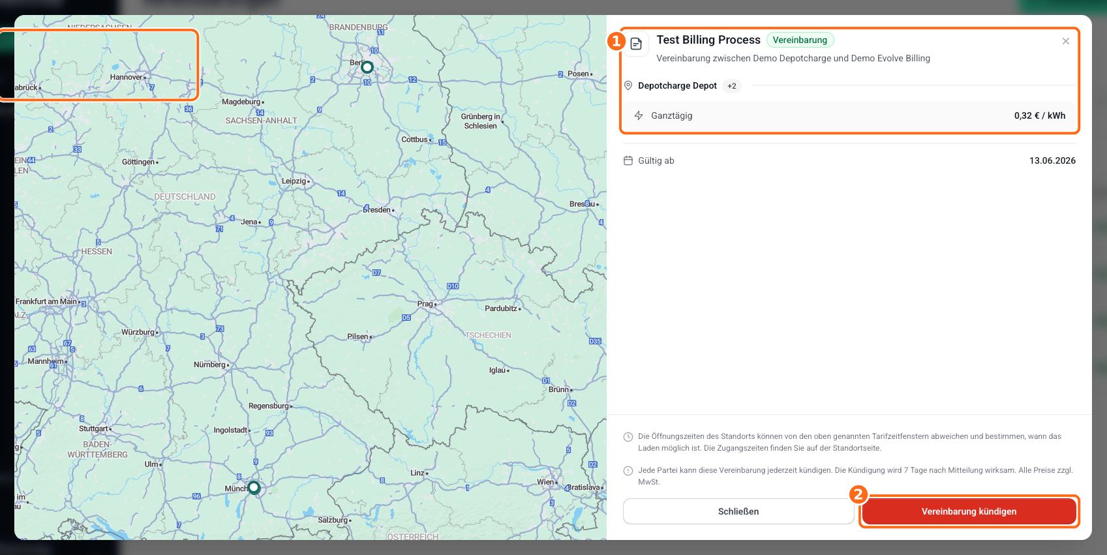Click the Wien label on the map
Screen dimensions: 1107x555
pos(546,482)
